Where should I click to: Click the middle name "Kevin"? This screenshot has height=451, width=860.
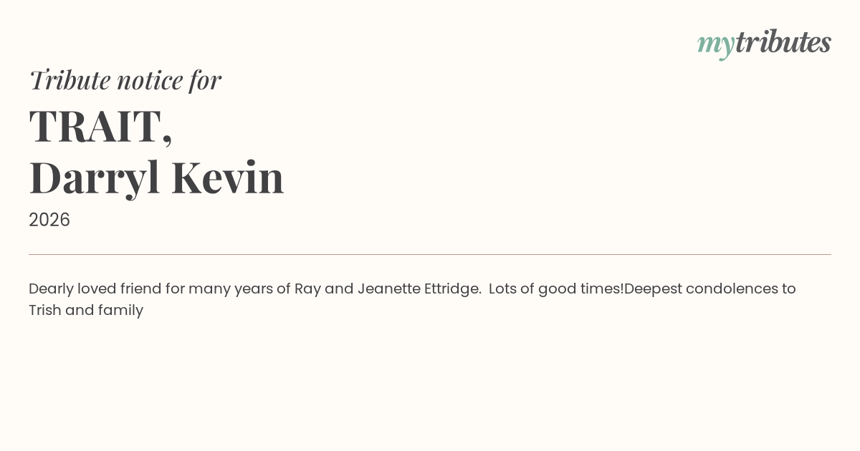point(227,178)
